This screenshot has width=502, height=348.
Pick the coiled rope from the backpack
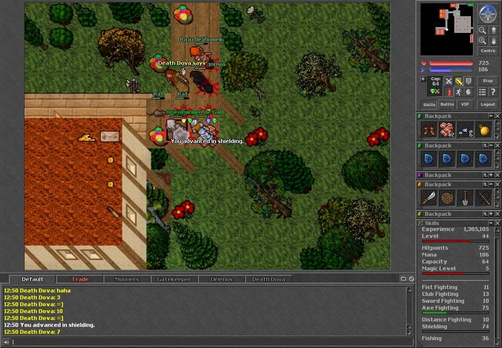tap(447, 198)
